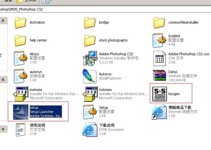Open the Views dropdown arrow in toolbar
211x150 pixels.
[x=51, y=1]
